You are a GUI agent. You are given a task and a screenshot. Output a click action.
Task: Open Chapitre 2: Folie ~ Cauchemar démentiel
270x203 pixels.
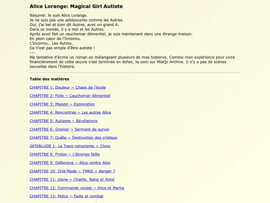(x=70, y=96)
